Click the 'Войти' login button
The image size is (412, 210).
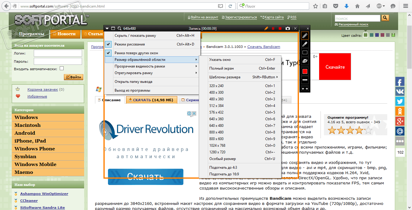74,77
